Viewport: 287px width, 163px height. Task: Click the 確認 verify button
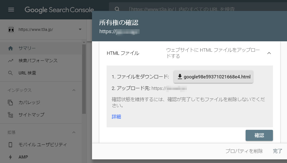pos(259,135)
